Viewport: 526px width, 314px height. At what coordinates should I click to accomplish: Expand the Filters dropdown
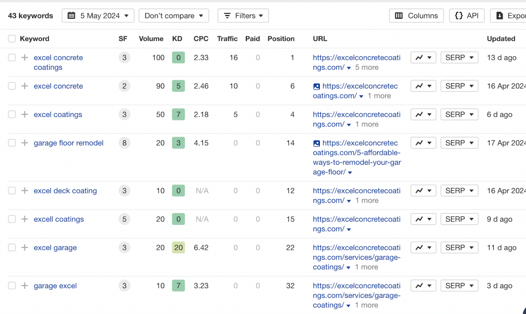[x=243, y=16]
